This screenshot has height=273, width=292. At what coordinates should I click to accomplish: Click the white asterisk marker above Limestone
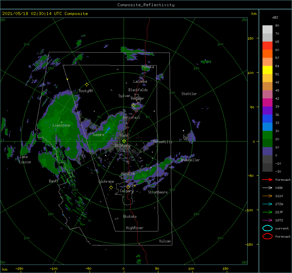[61, 122]
